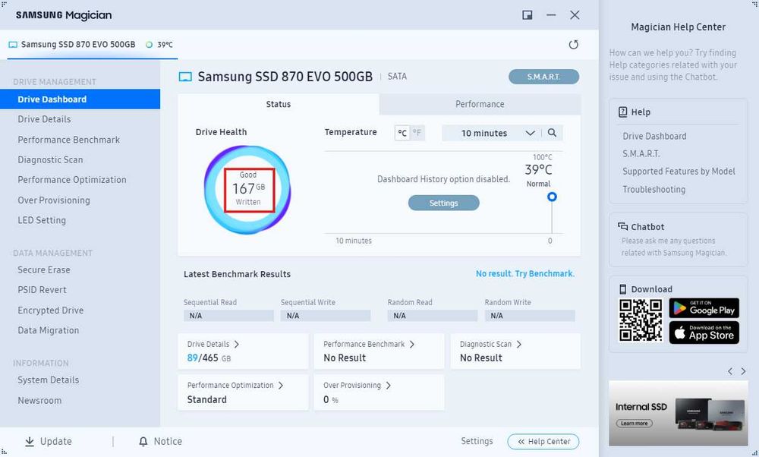Click the Internal SSD promo banner image

(678, 413)
